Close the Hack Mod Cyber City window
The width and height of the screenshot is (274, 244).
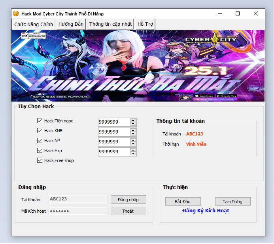256,13
